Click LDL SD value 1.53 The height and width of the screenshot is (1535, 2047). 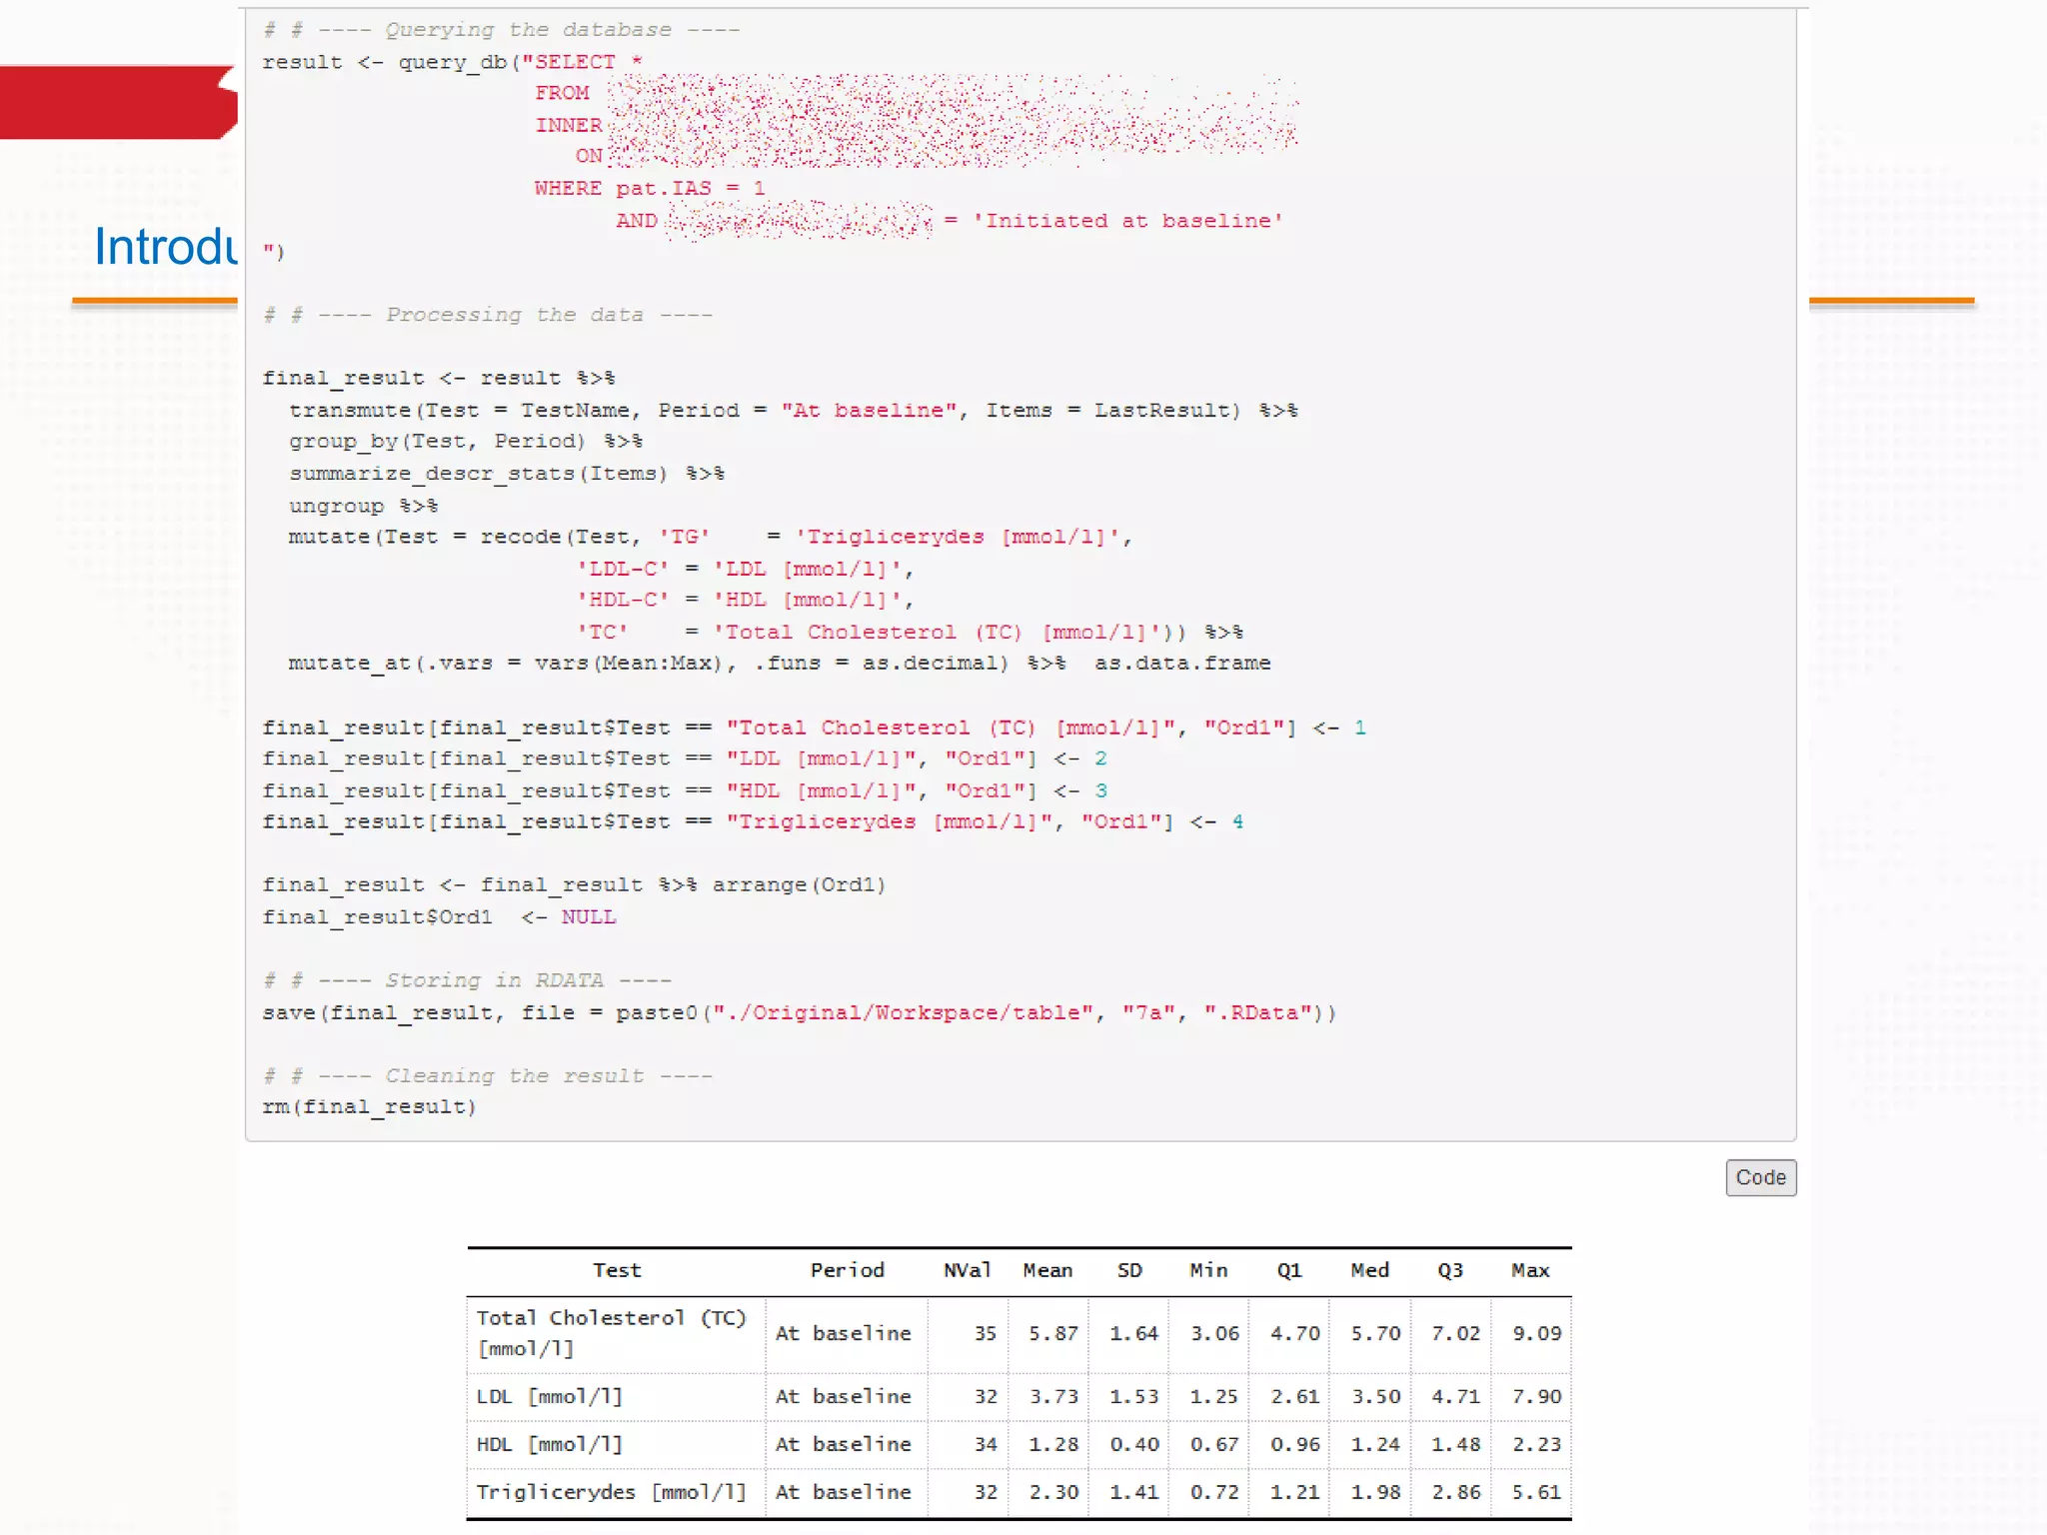click(x=1133, y=1397)
